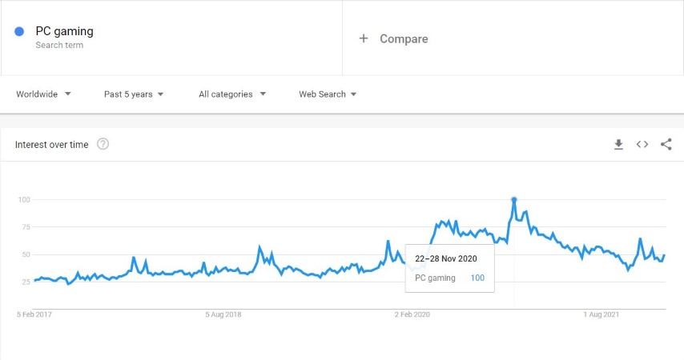The width and height of the screenshot is (684, 360).
Task: Expand the Past 5 years time range
Action: 134,94
